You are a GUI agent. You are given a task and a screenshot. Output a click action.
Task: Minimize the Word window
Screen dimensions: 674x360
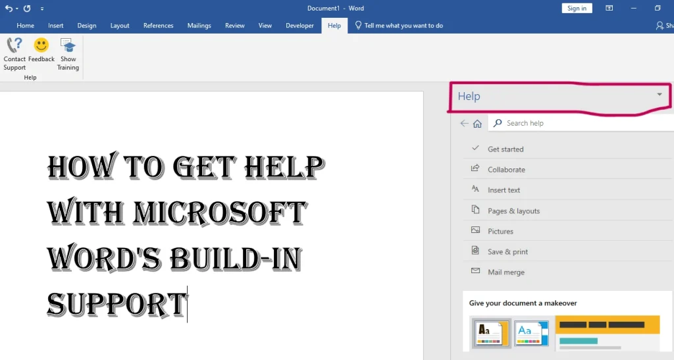[x=634, y=8]
